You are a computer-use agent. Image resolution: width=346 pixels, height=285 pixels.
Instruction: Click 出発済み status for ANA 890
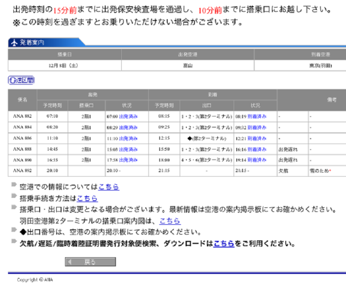point(128,160)
